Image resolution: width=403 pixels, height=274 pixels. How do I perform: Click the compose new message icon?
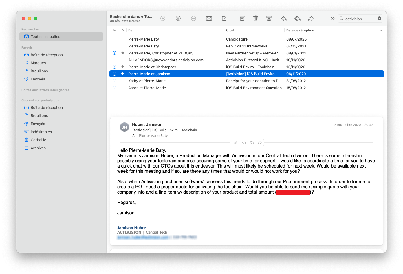point(224,19)
